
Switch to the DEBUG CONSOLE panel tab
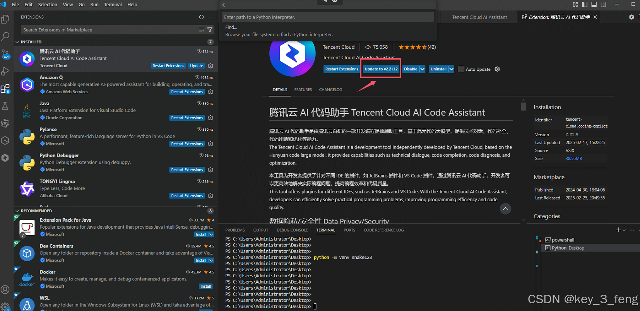[292, 230]
